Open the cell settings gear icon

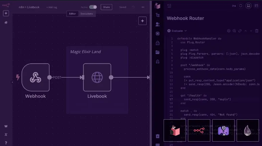pyautogui.click(x=229, y=31)
